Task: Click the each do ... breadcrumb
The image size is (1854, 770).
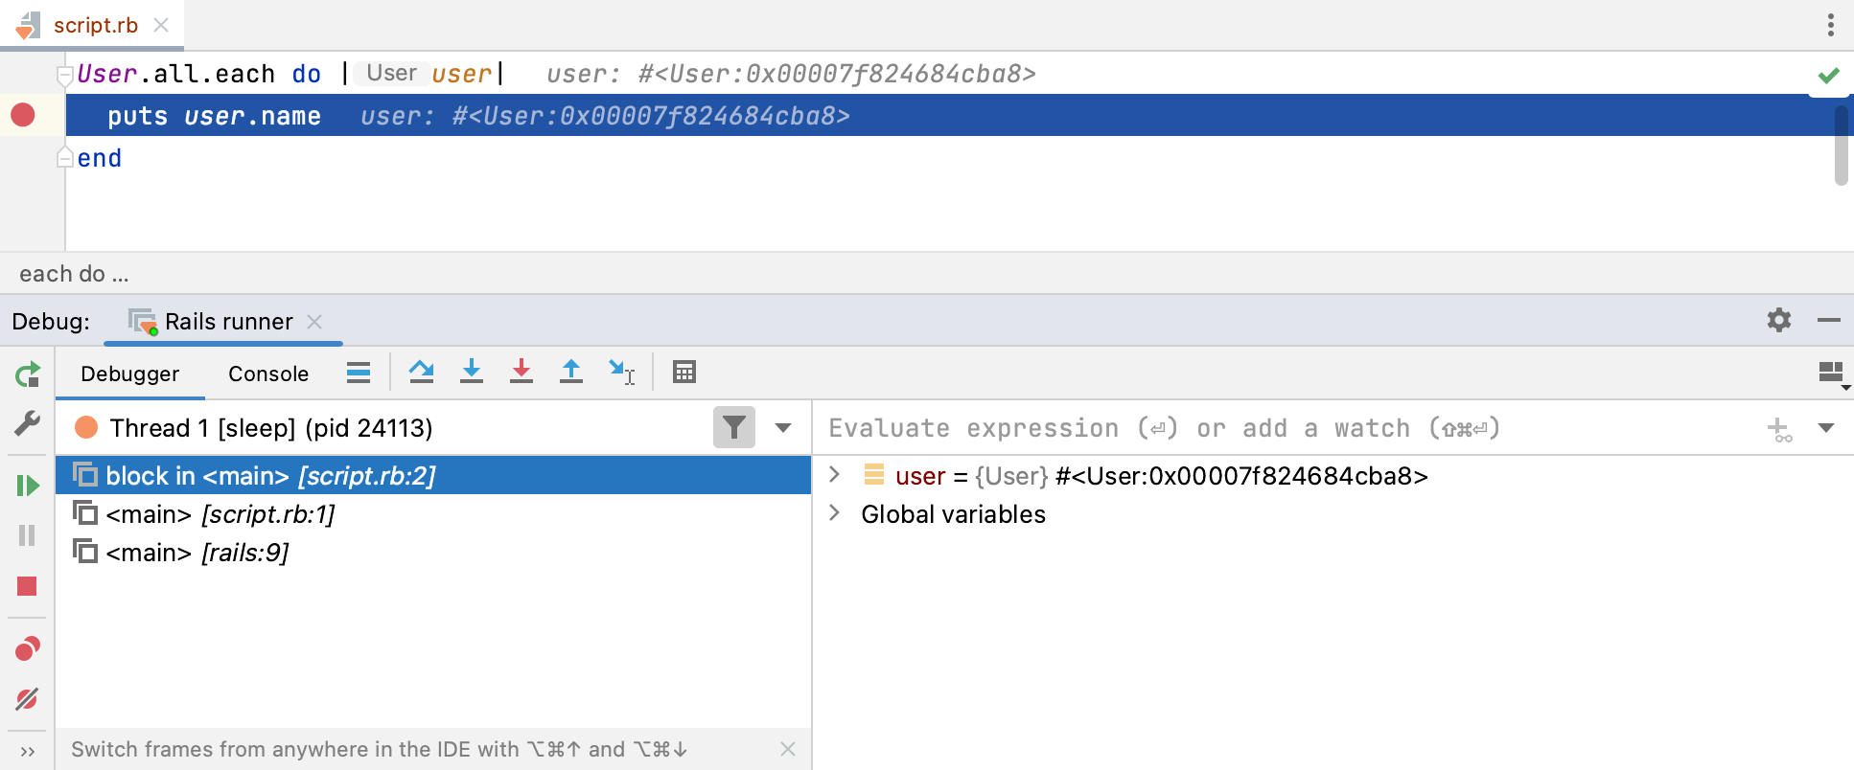Action: click(x=74, y=274)
